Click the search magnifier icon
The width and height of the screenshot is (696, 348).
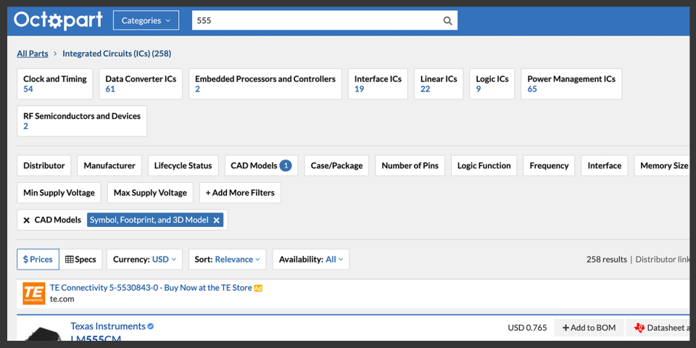pyautogui.click(x=447, y=20)
